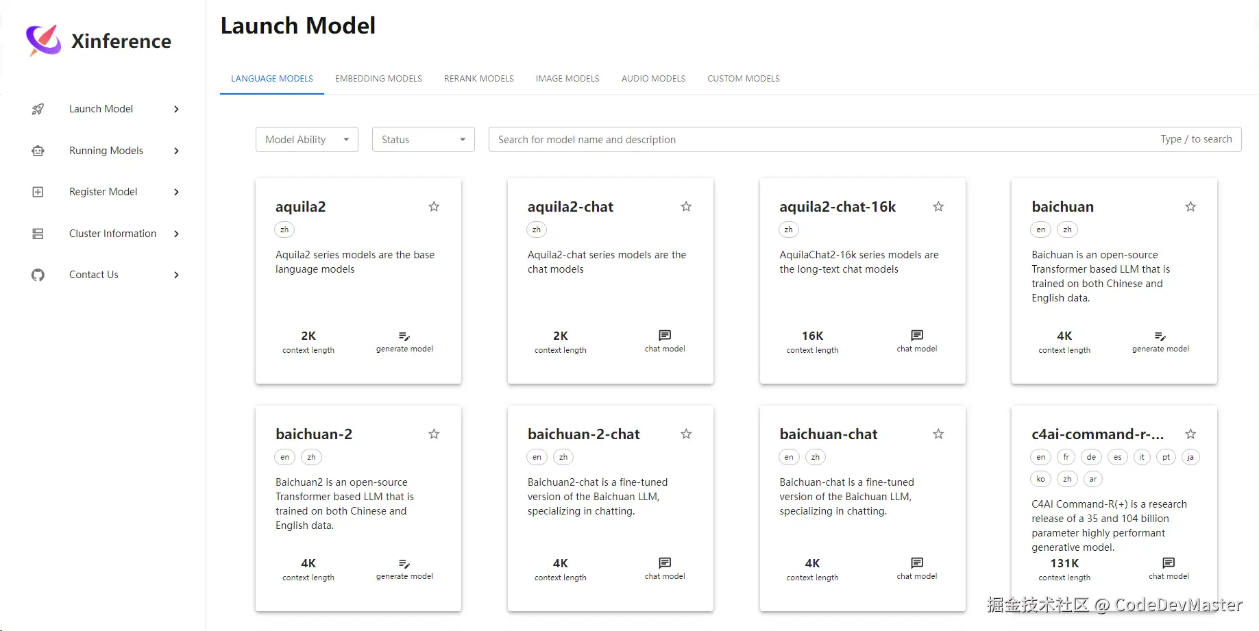Click the GitHub icon for Contact Us
This screenshot has height=631, width=1259.
tap(38, 275)
